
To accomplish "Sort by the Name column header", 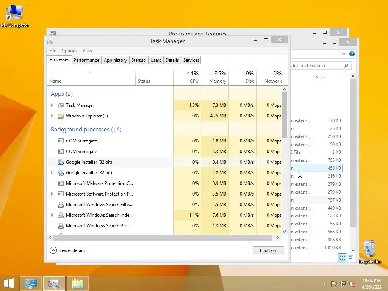I will (x=91, y=77).
